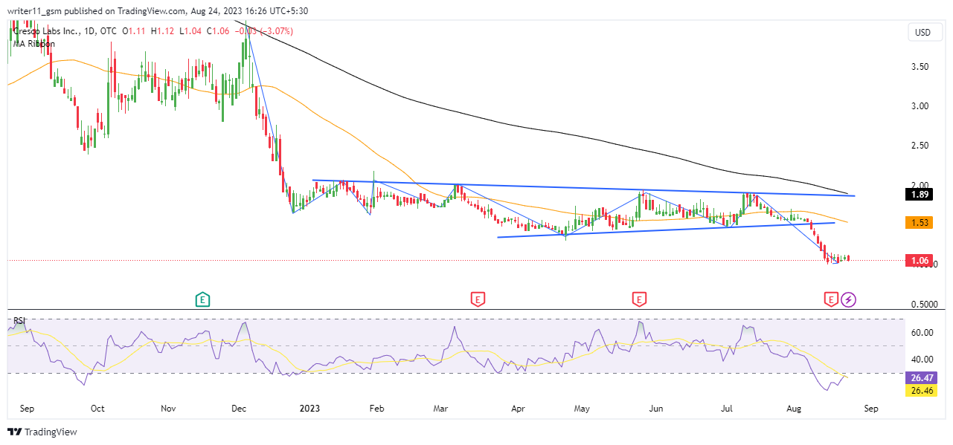Click the purple lightning event icon
The width and height of the screenshot is (953, 445).
pyautogui.click(x=849, y=299)
